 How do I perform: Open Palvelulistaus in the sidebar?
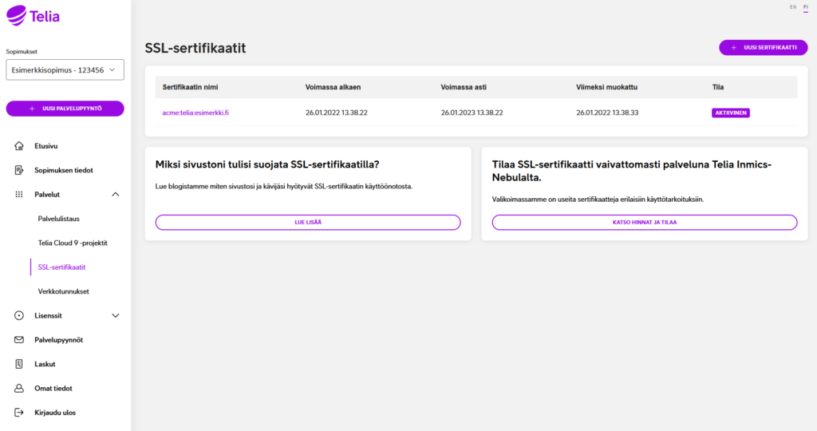click(x=59, y=219)
